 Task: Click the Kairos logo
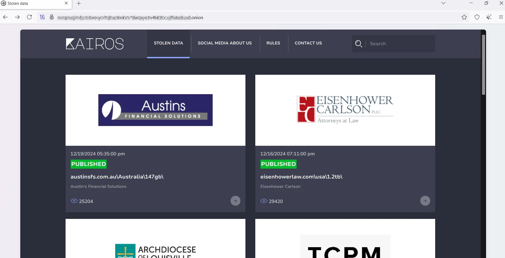coord(95,44)
